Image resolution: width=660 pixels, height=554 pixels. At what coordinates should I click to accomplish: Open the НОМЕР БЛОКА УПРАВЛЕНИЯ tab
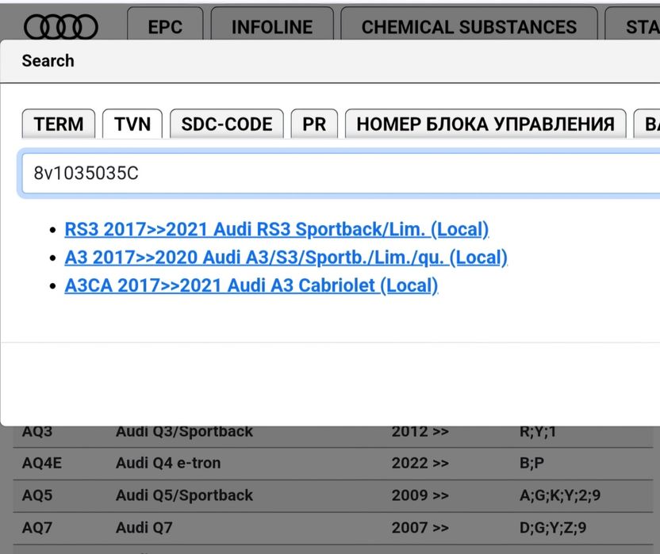point(485,124)
